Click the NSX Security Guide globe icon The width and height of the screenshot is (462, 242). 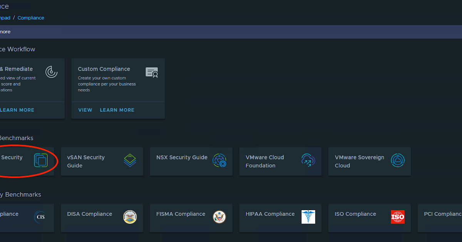pyautogui.click(x=219, y=160)
